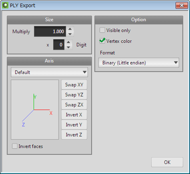
Task: Toggle the Invert faces checkbox
Action: tap(15, 146)
